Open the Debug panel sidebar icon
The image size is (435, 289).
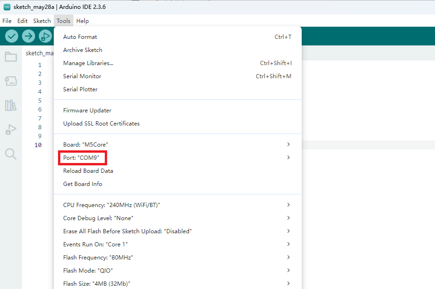(11, 129)
